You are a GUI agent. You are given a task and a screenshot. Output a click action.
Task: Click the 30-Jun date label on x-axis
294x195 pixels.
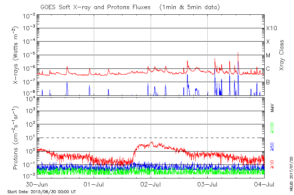tap(37, 184)
